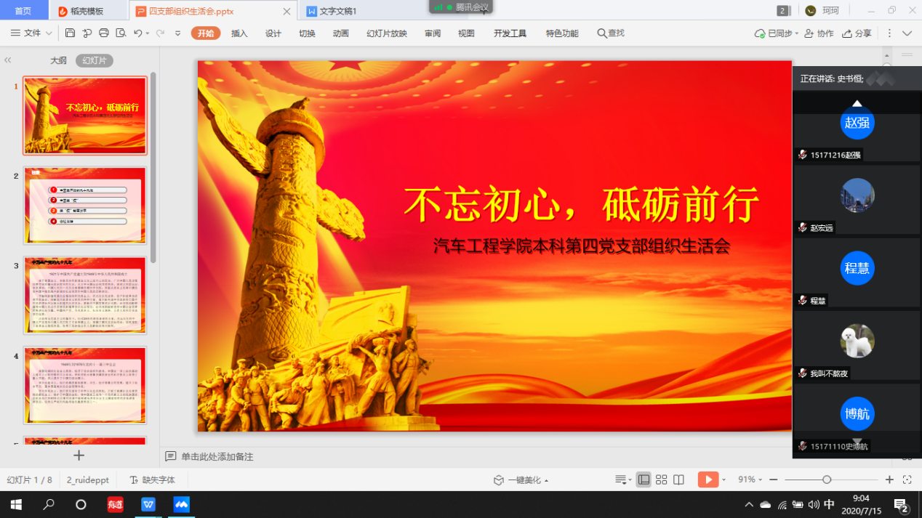Click the 分享 share button
Screen dimensions: 922x518
857,33
